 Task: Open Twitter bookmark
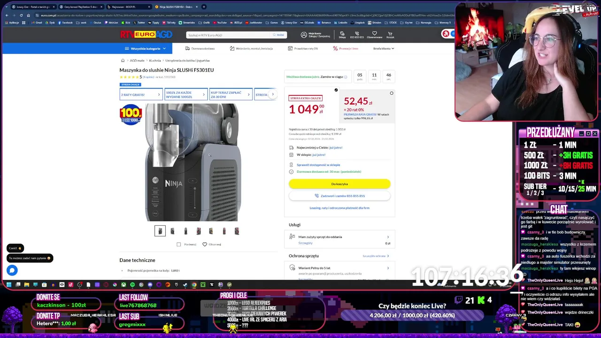pyautogui.click(x=139, y=23)
